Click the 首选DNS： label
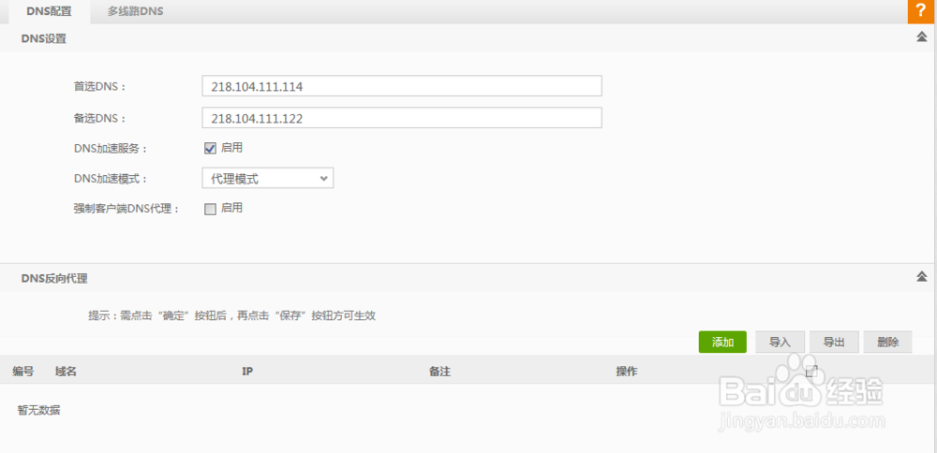The width and height of the screenshot is (937, 453). click(x=100, y=86)
